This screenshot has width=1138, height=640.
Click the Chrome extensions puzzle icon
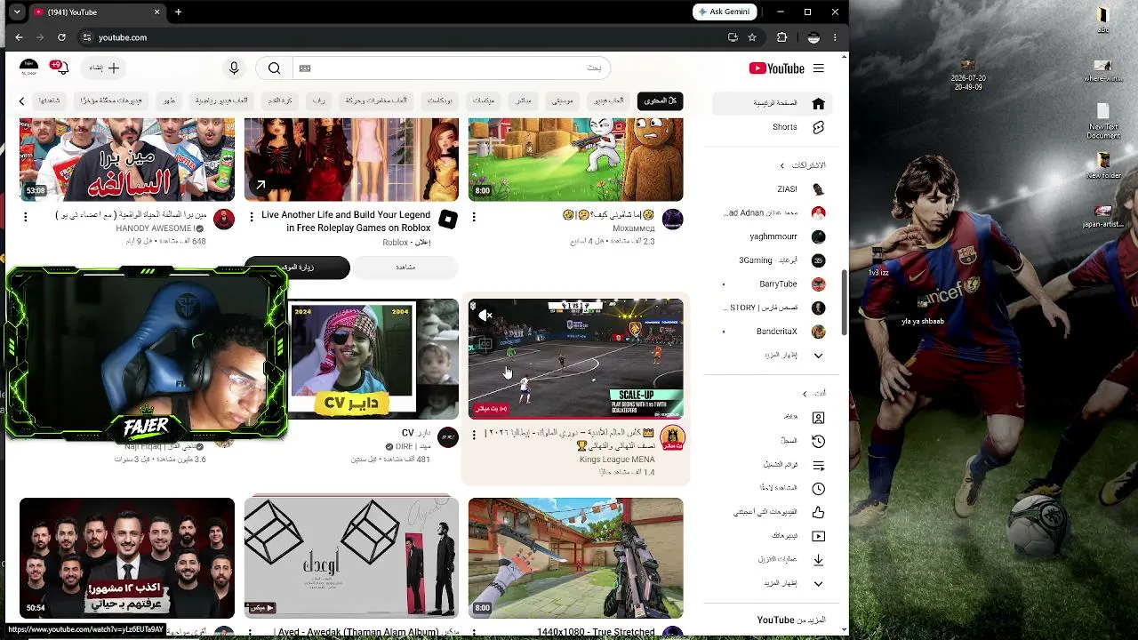click(x=781, y=37)
